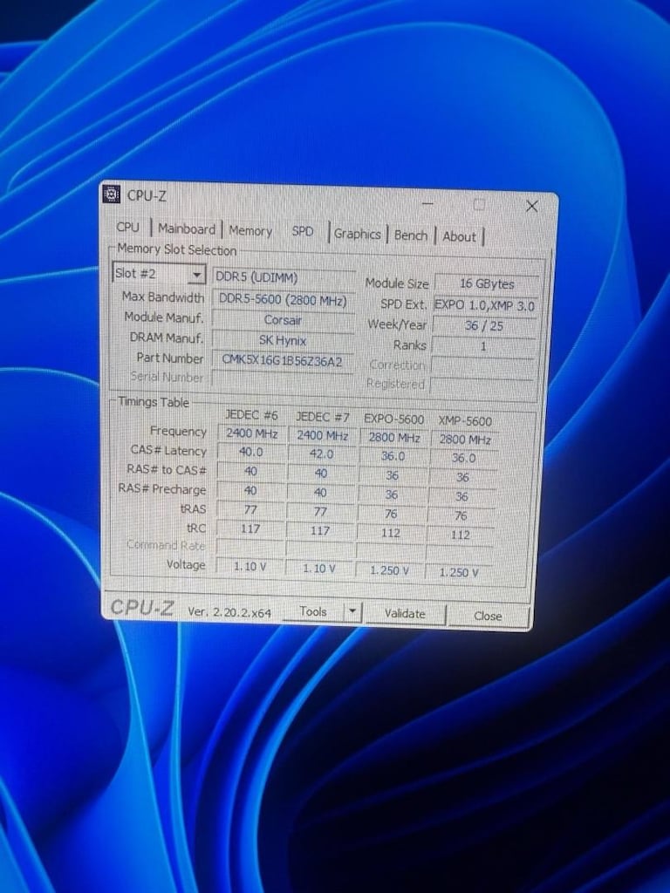Click the Part Number label
This screenshot has width=670, height=893.
[170, 358]
